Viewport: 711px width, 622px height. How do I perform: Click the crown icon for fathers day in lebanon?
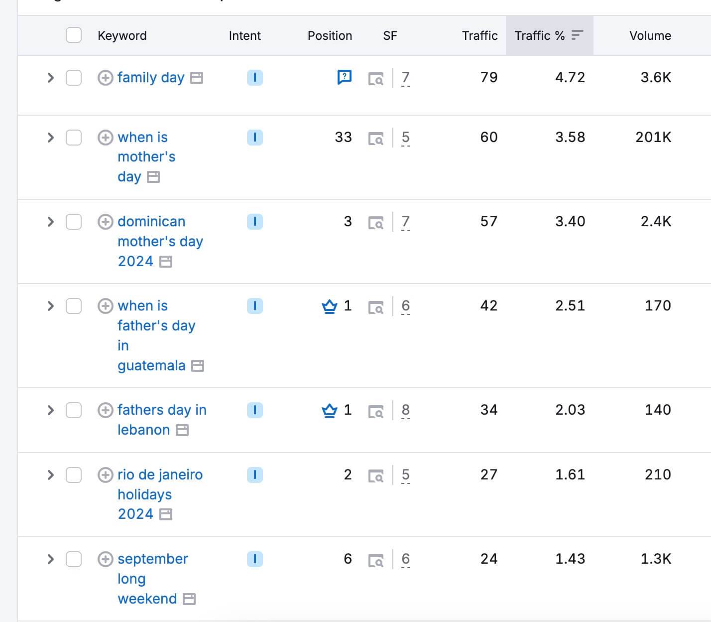click(x=330, y=410)
